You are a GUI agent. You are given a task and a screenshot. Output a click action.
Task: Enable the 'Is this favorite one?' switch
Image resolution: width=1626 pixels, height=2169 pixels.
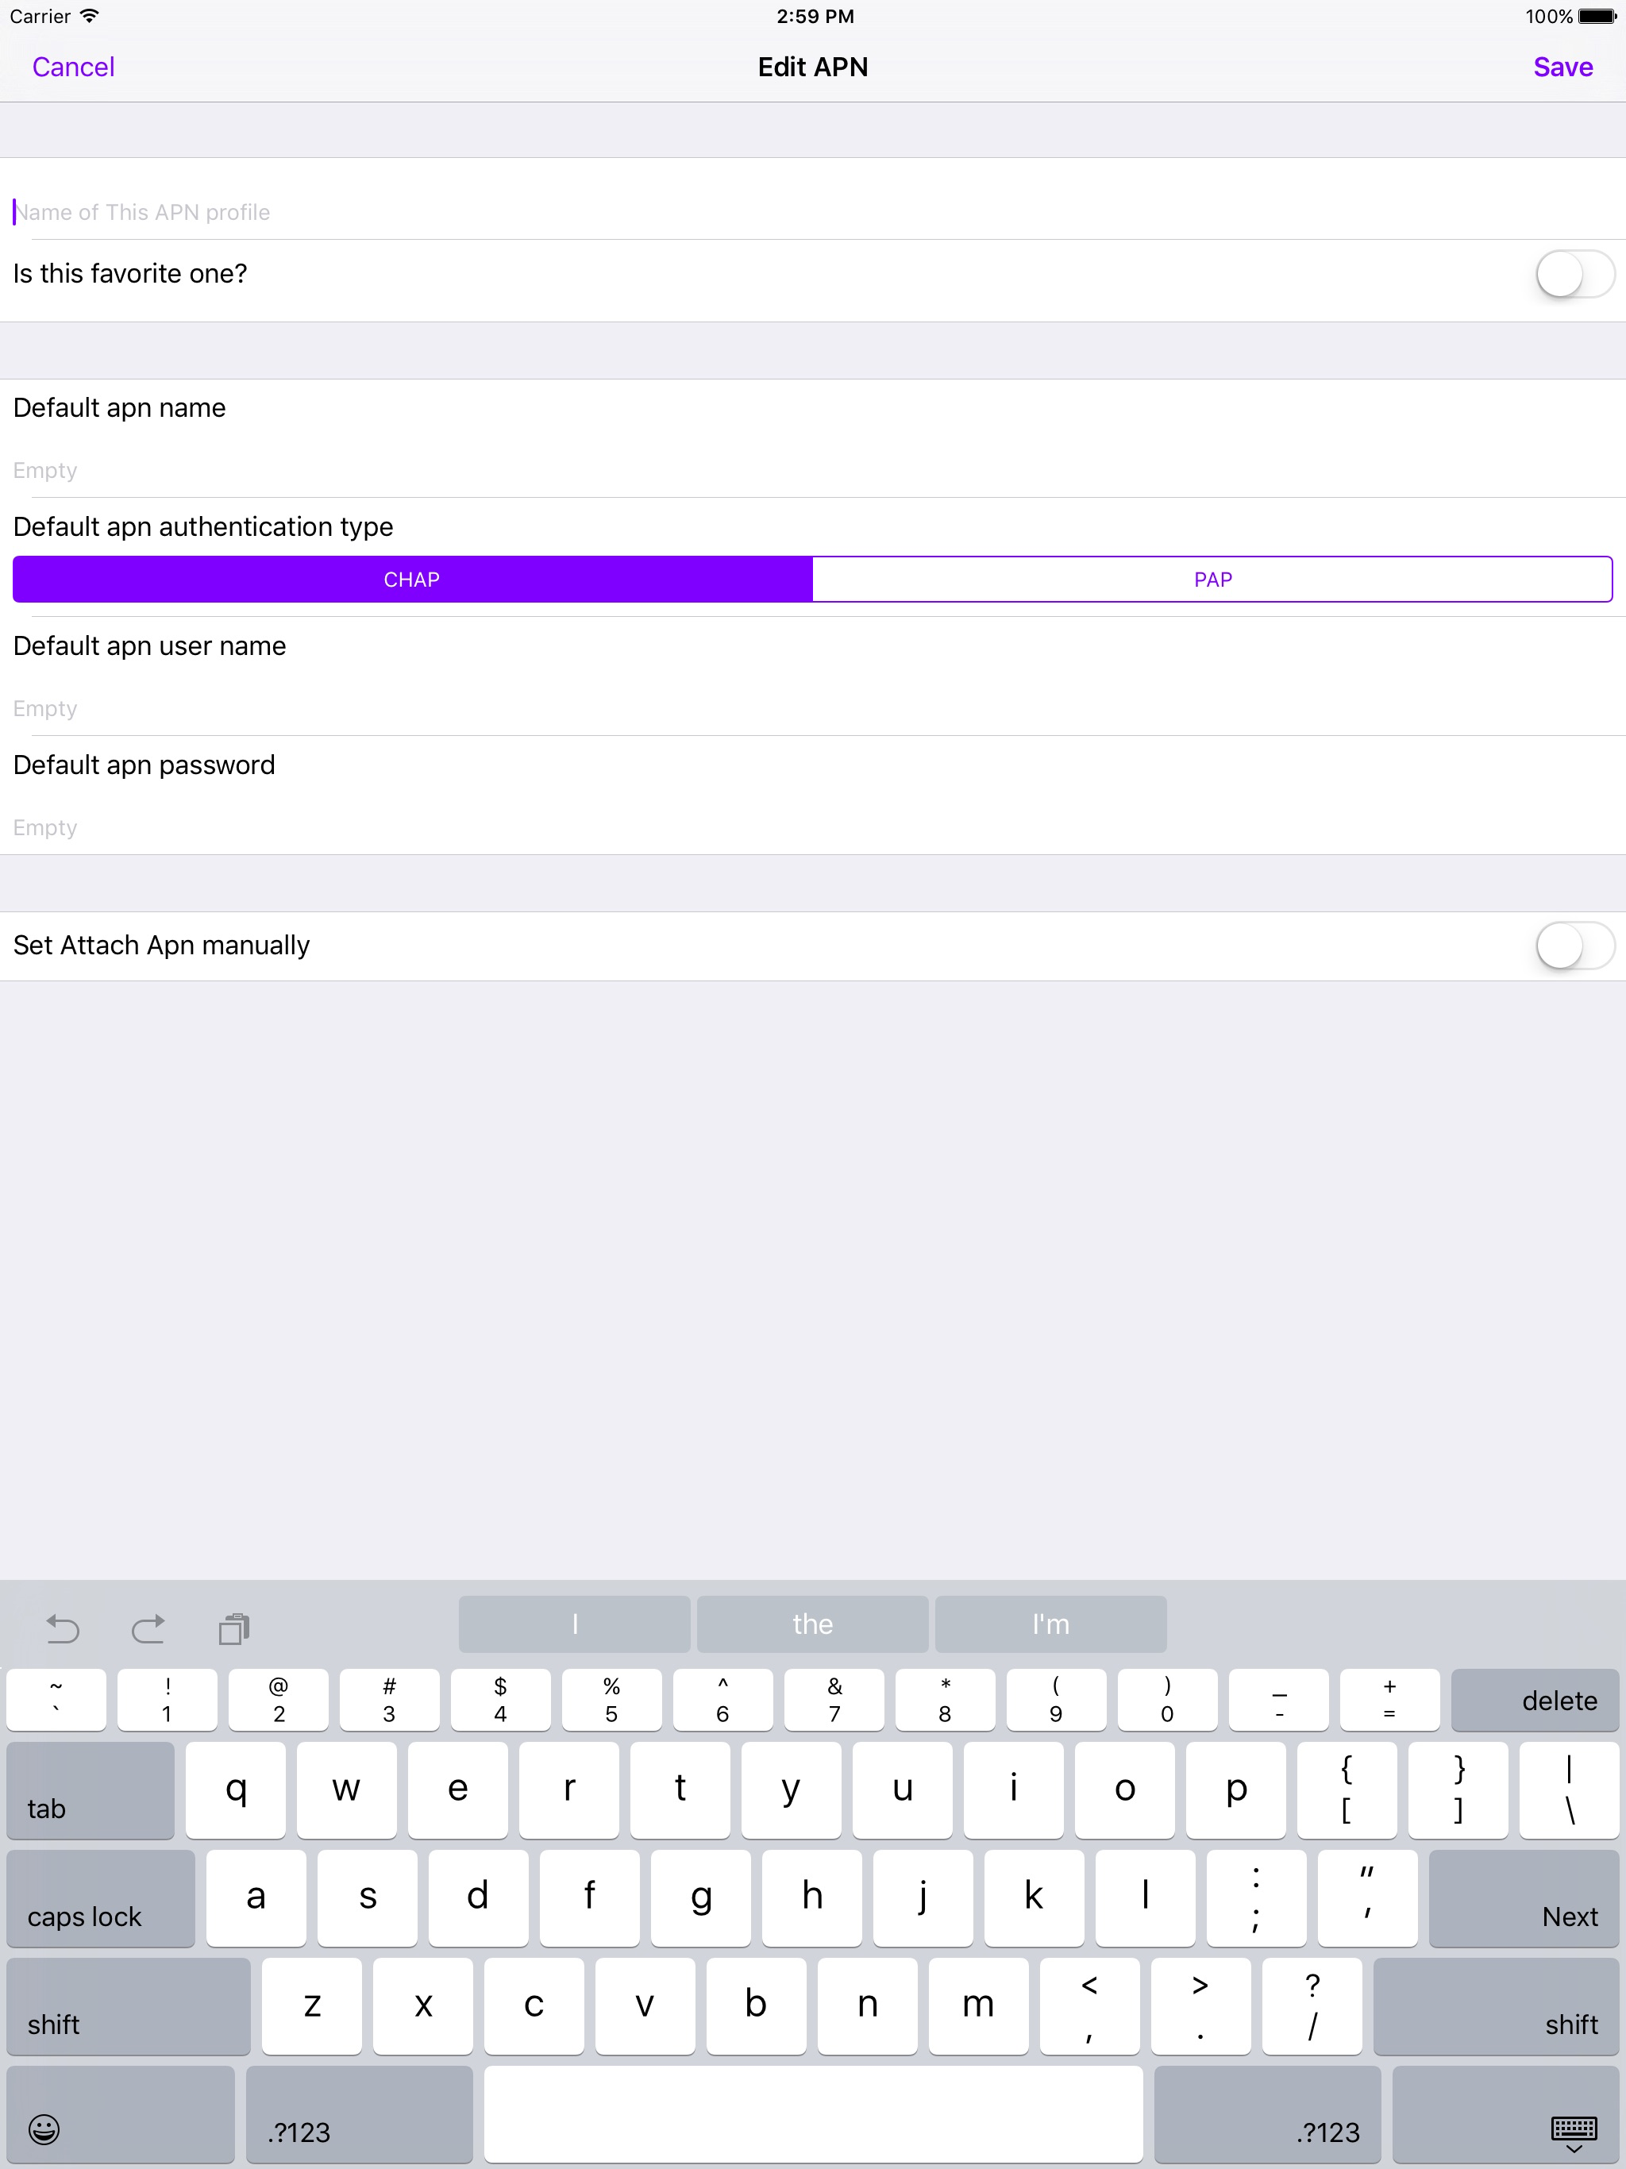[x=1574, y=275]
